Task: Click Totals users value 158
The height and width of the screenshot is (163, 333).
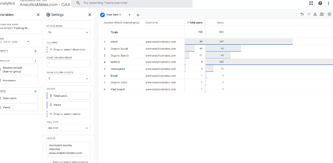Action: click(x=200, y=32)
